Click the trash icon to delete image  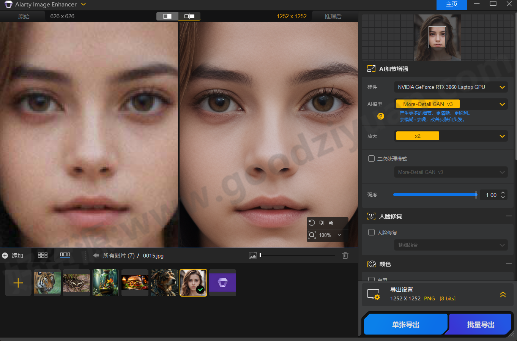(345, 255)
